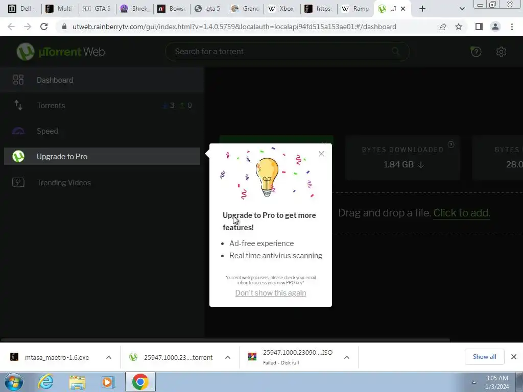Click the Chrome taskbar icon
Viewport: 523px width, 392px height.
click(x=140, y=382)
